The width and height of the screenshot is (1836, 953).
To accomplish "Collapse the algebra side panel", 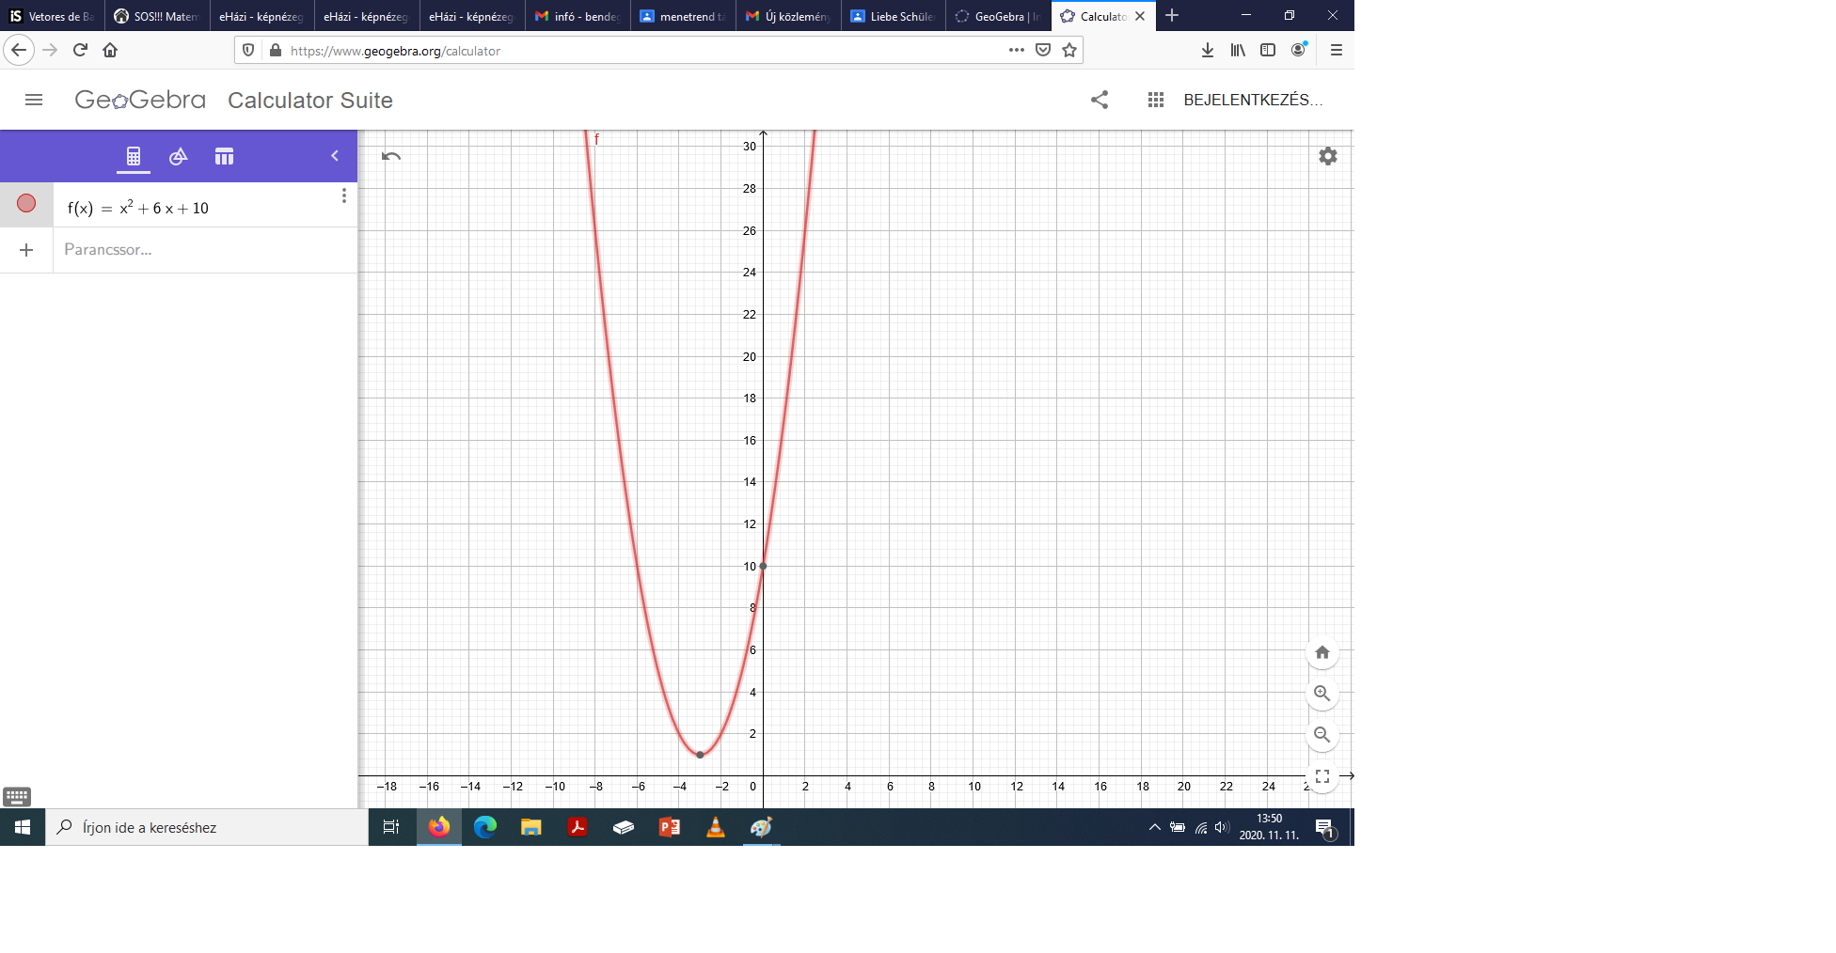I will (x=335, y=156).
